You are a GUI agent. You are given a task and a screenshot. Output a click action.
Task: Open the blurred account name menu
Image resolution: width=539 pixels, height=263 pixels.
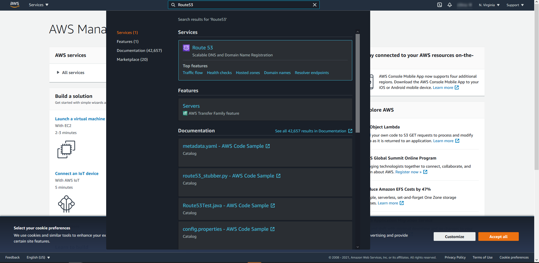[x=464, y=5]
